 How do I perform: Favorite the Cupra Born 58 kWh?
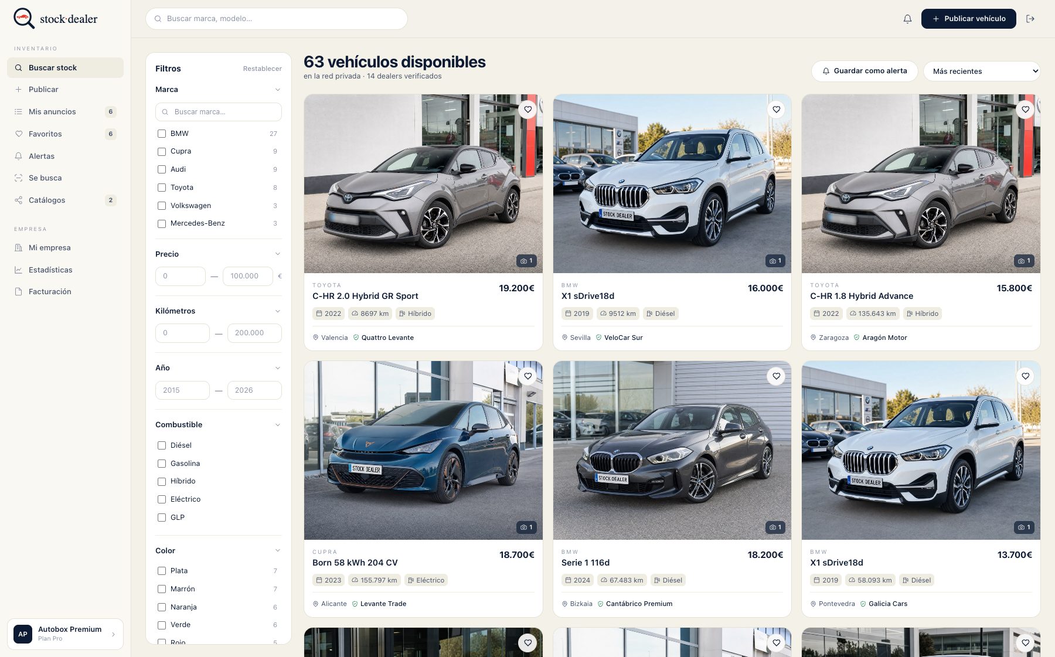pyautogui.click(x=528, y=376)
